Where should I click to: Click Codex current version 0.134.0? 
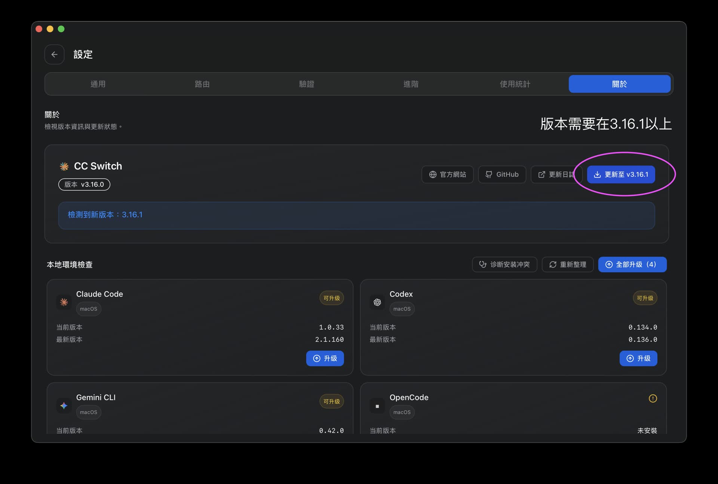[x=643, y=327]
